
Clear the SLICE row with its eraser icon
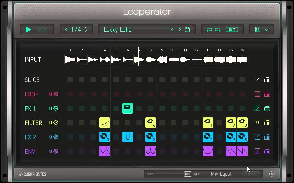(267, 80)
